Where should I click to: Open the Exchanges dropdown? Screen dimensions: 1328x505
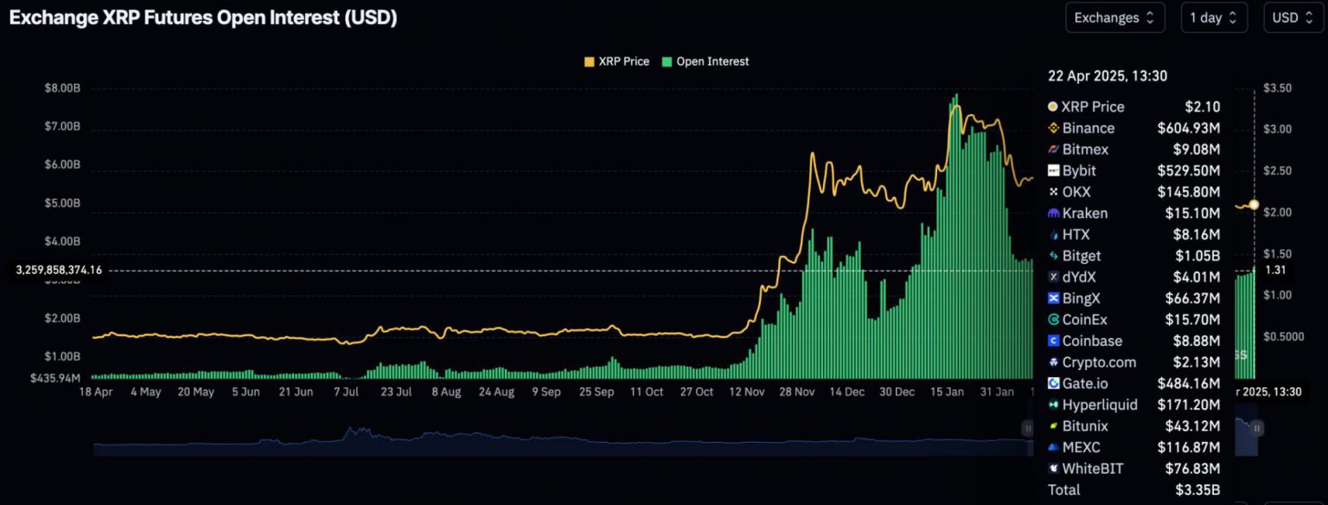click(1114, 17)
